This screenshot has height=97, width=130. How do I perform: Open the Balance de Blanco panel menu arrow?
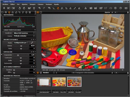pyautogui.click(x=35, y=40)
